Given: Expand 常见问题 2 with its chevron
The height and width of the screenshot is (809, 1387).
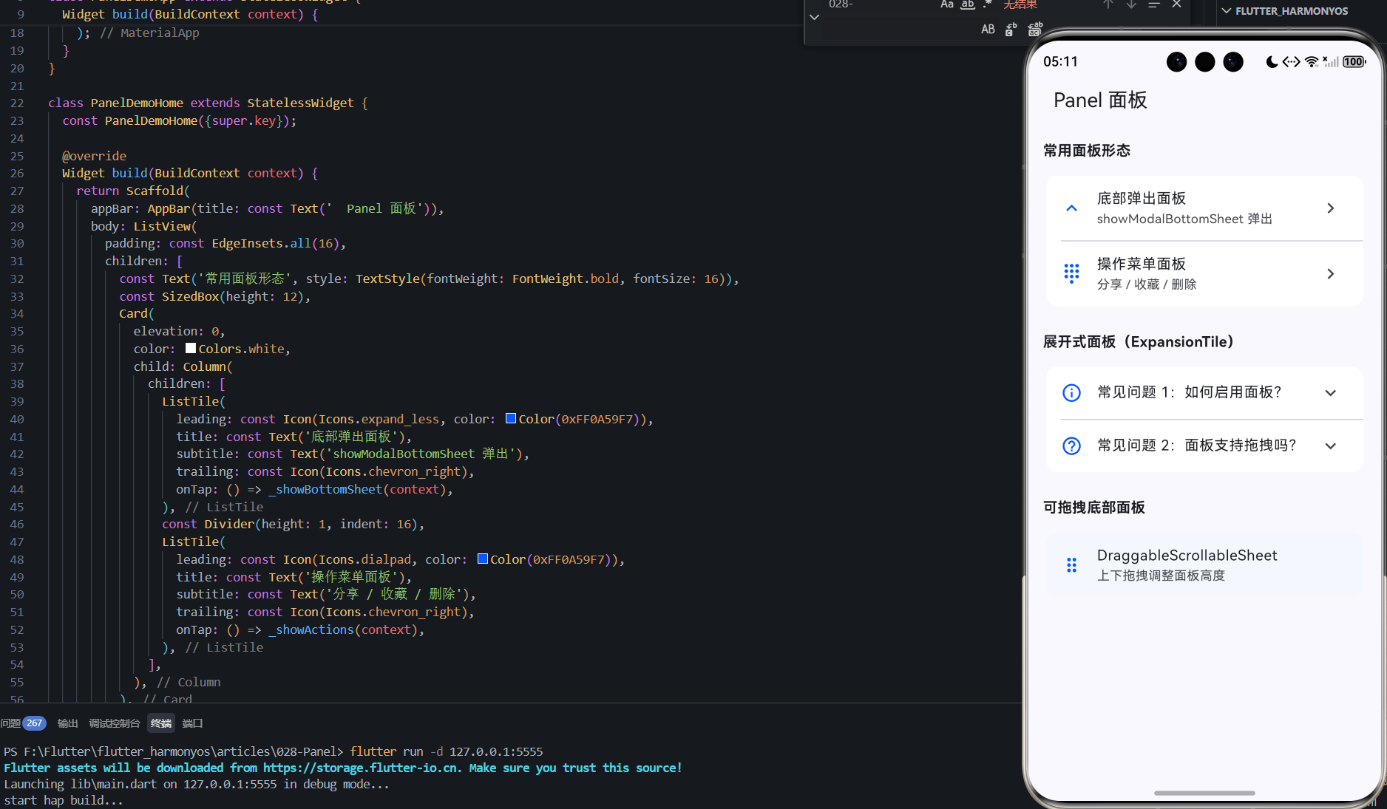Looking at the screenshot, I should coord(1330,446).
